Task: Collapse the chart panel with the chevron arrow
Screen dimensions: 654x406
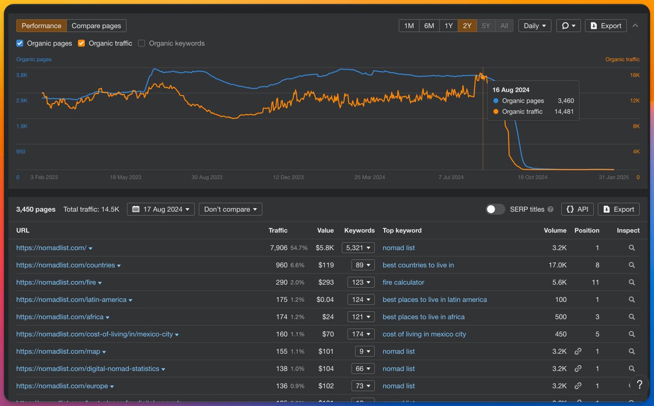Action: point(635,26)
